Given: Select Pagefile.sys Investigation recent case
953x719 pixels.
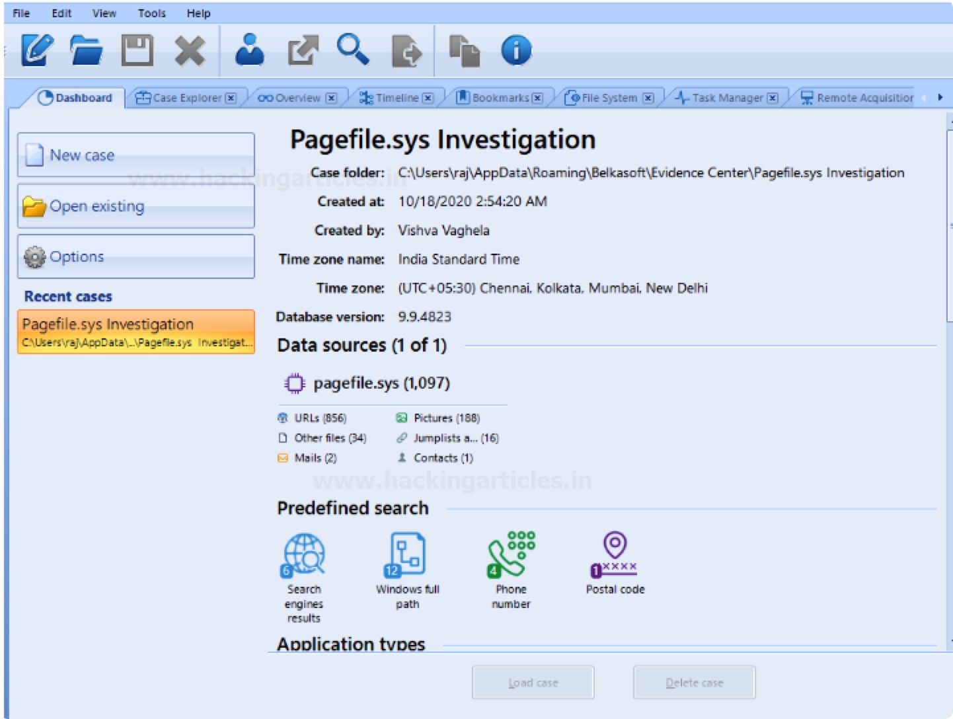Looking at the screenshot, I should 136,332.
